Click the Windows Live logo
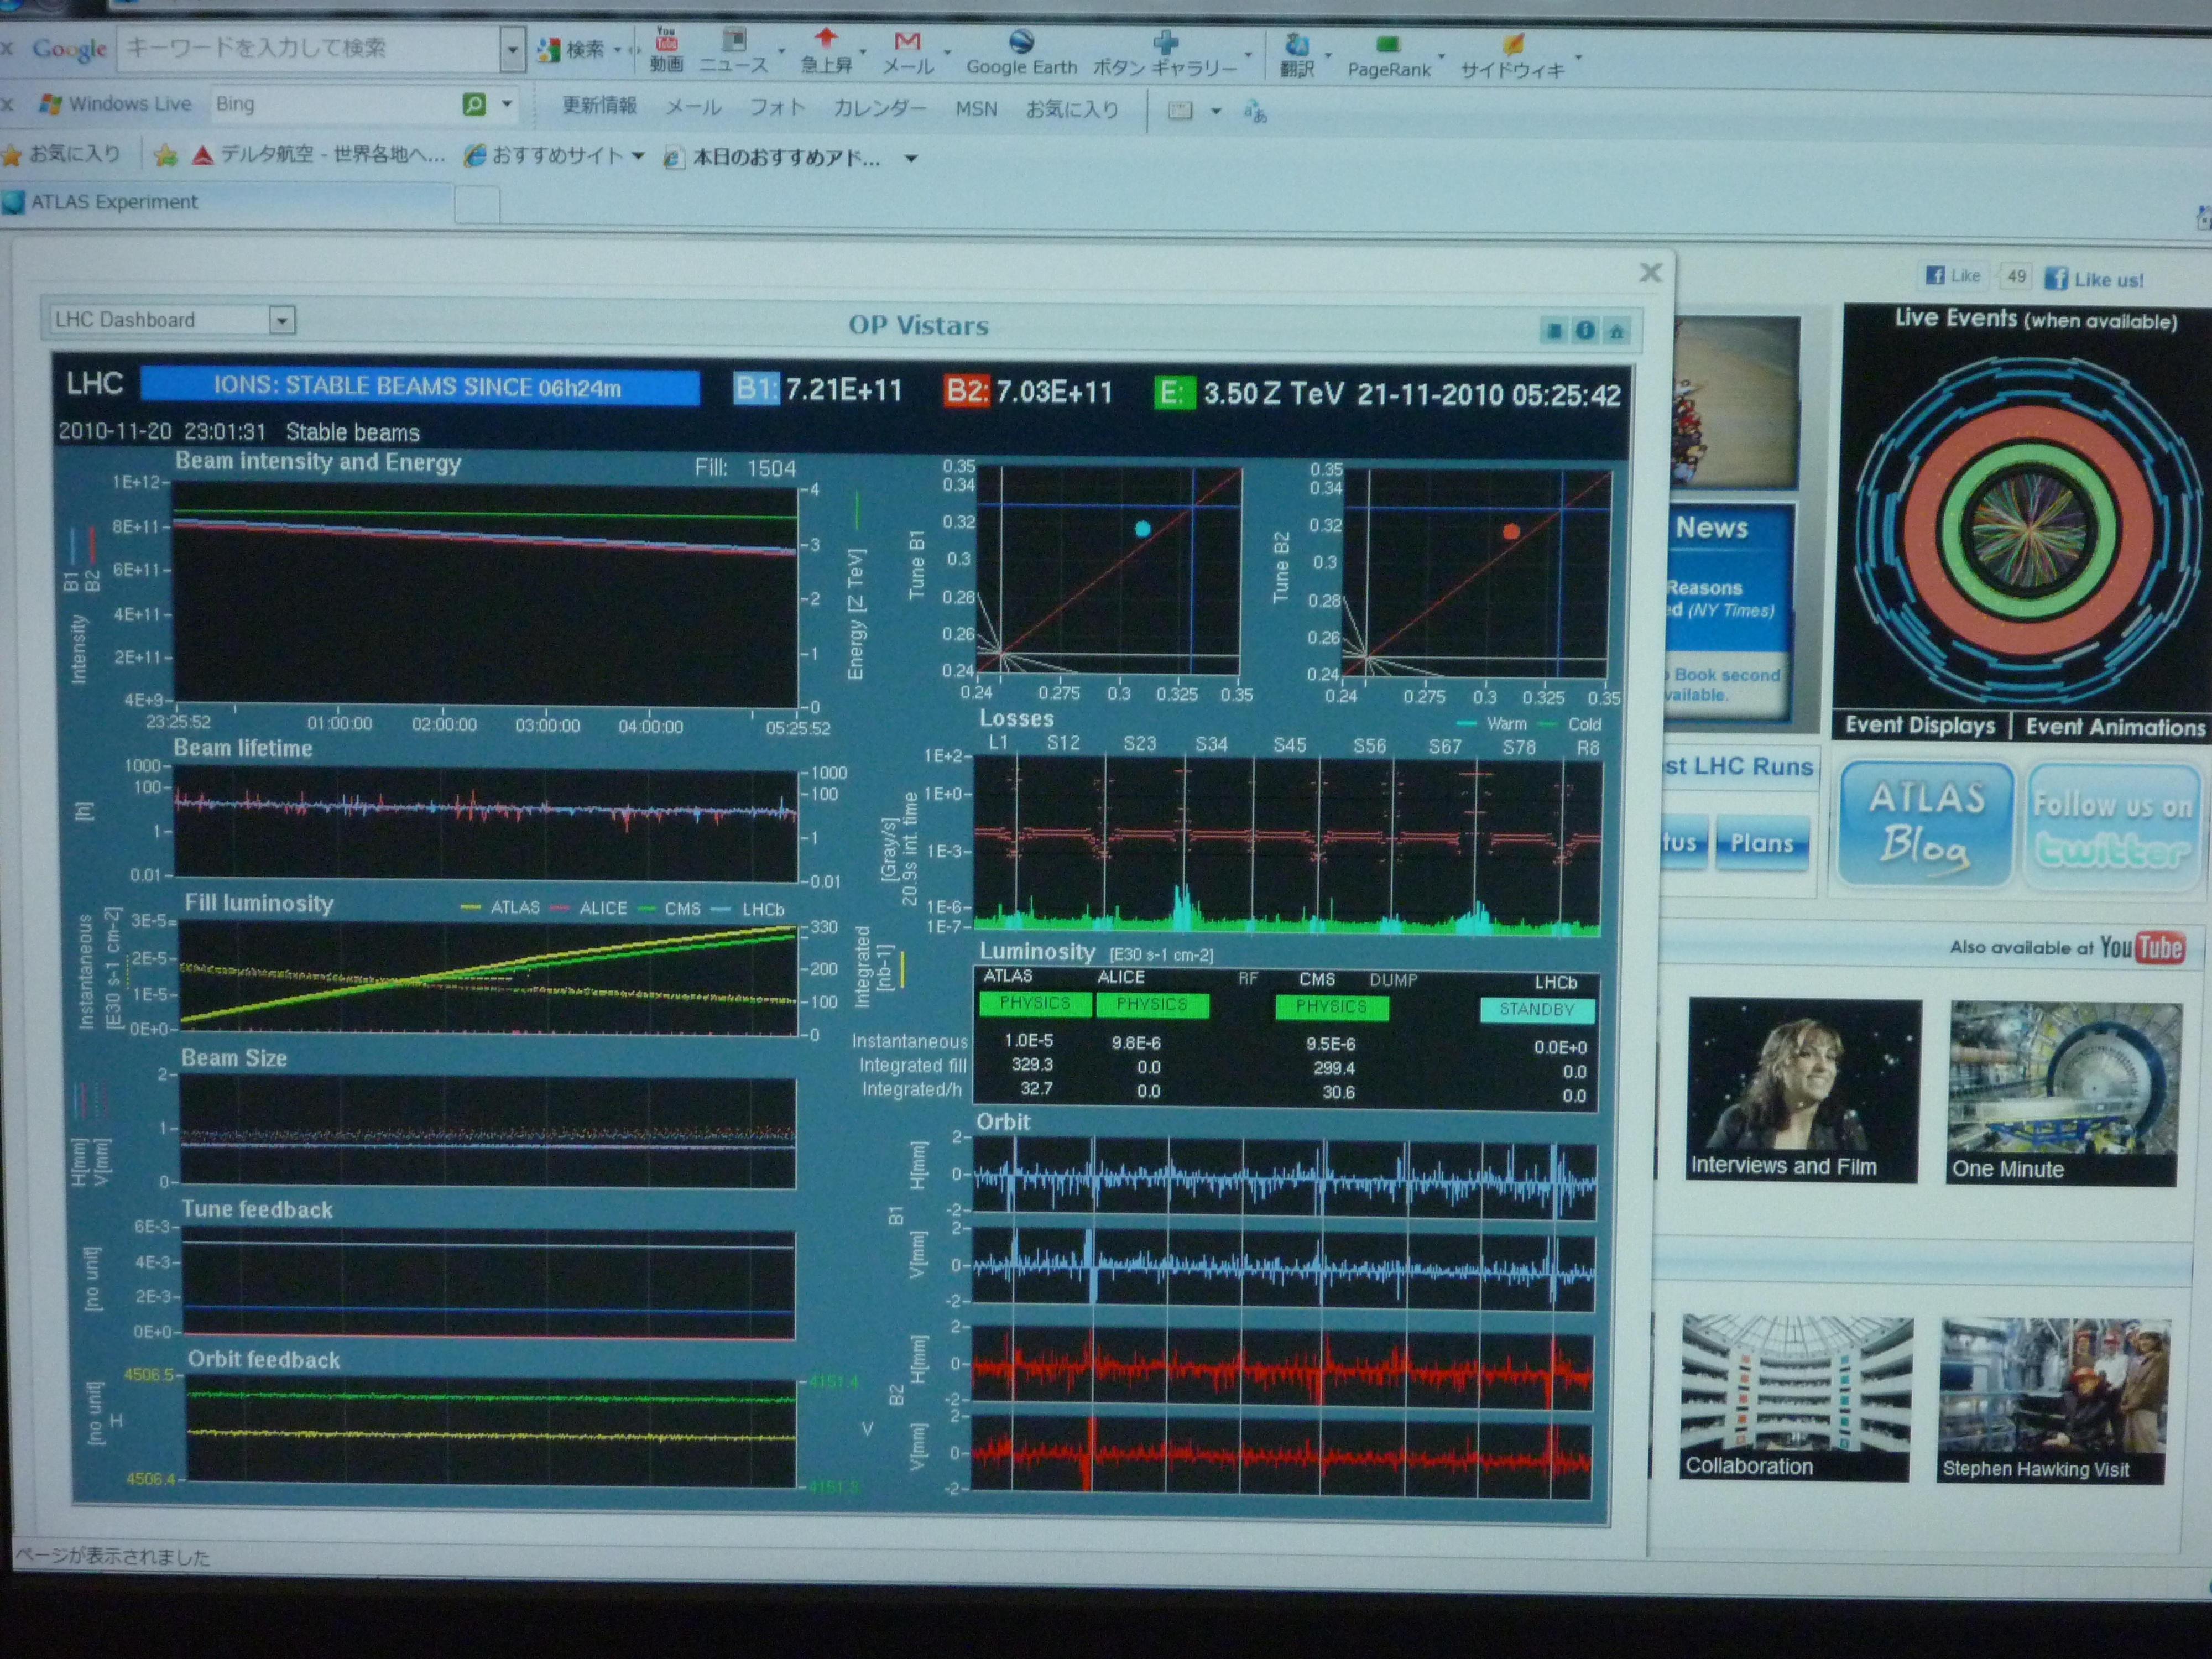Screen dimensions: 2212x1659 pos(115,103)
